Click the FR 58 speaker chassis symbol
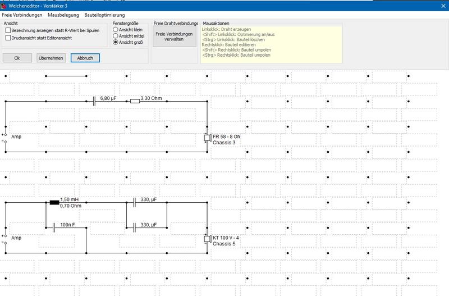The image size is (449, 296). (x=207, y=139)
